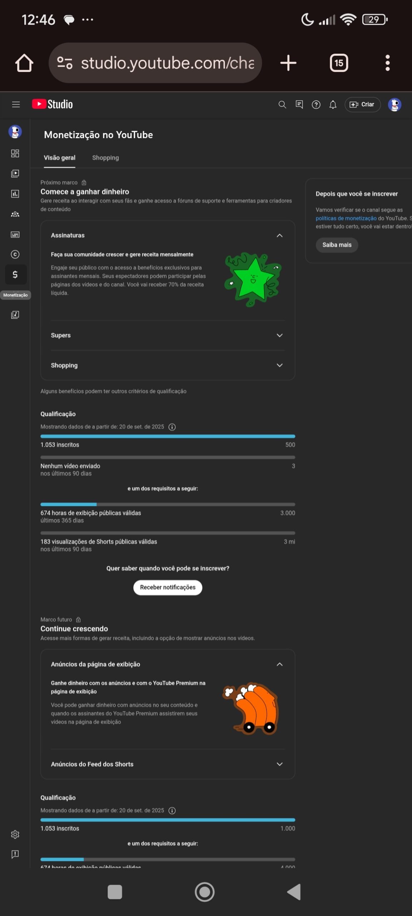412x916 pixels.
Task: Open Community icon in sidebar
Action: click(15, 214)
